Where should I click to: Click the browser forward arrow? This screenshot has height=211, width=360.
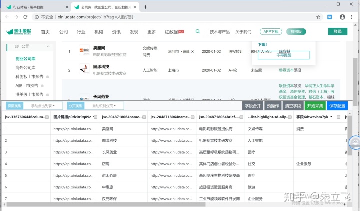coord(16,17)
